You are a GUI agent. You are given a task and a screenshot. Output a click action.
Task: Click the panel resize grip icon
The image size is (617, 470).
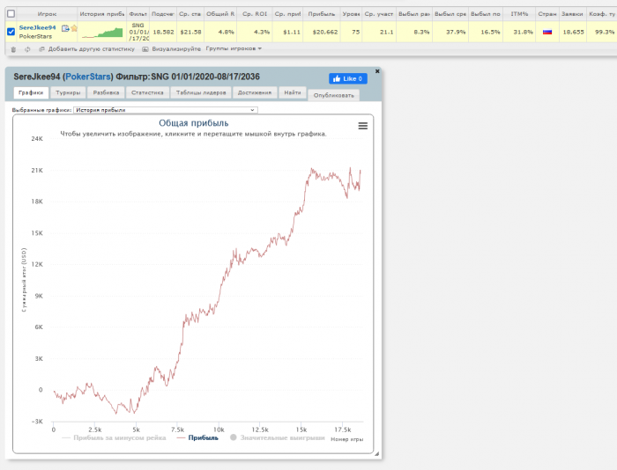376,454
